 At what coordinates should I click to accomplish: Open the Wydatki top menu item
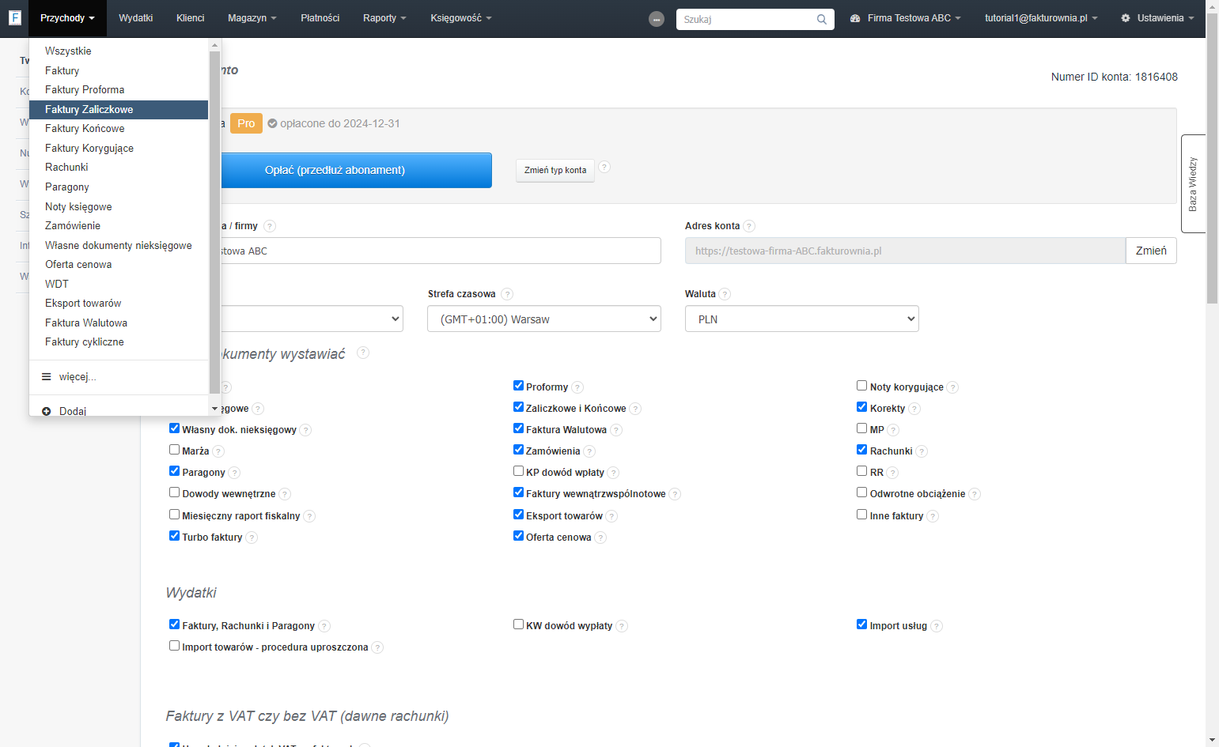point(135,18)
